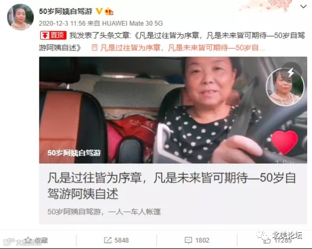Click the HUAWEI Mate 30 5G source link
The image size is (312, 249).
[132, 24]
